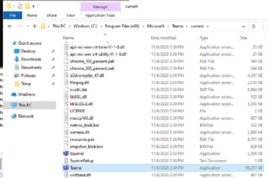Sort by the Type column header

204,38
